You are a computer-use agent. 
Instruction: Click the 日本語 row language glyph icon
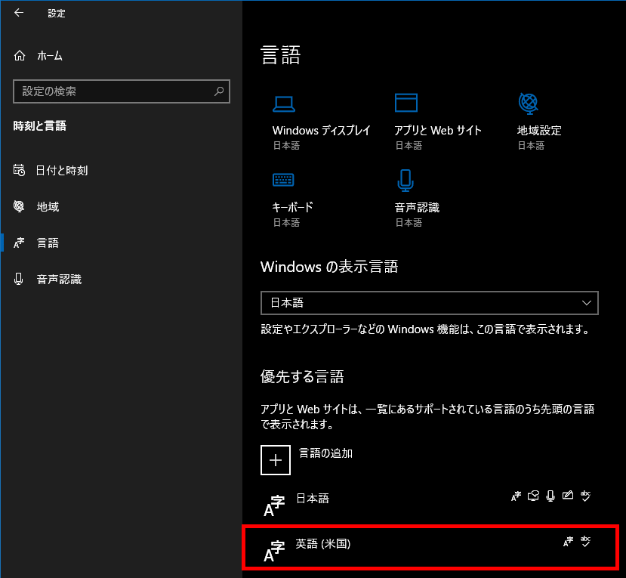coord(274,505)
